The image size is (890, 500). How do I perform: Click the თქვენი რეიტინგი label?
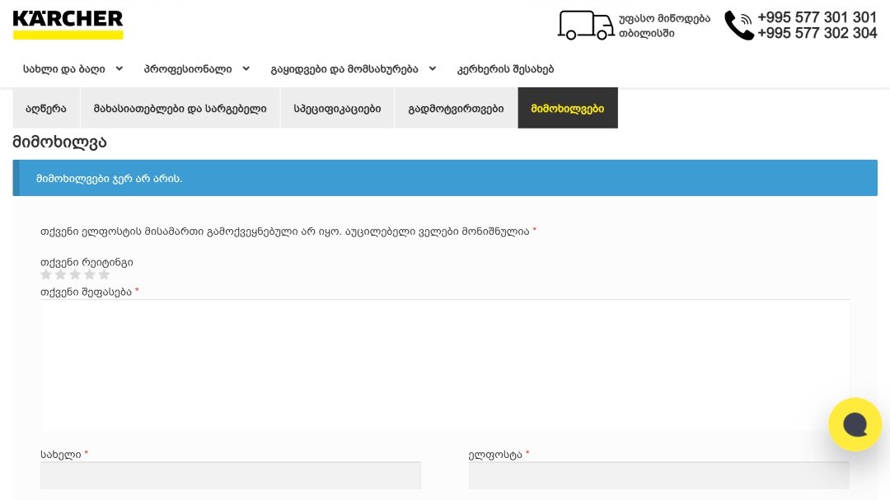pyautogui.click(x=87, y=262)
